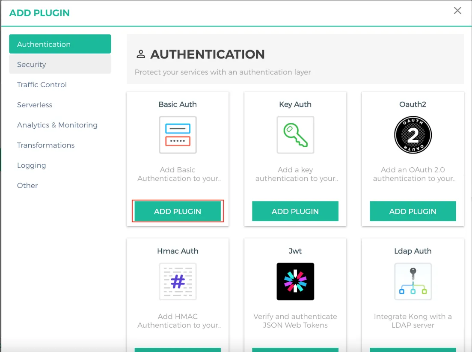Image resolution: width=472 pixels, height=352 pixels.
Task: Switch to Traffic Control plugins
Action: pyautogui.click(x=60, y=85)
